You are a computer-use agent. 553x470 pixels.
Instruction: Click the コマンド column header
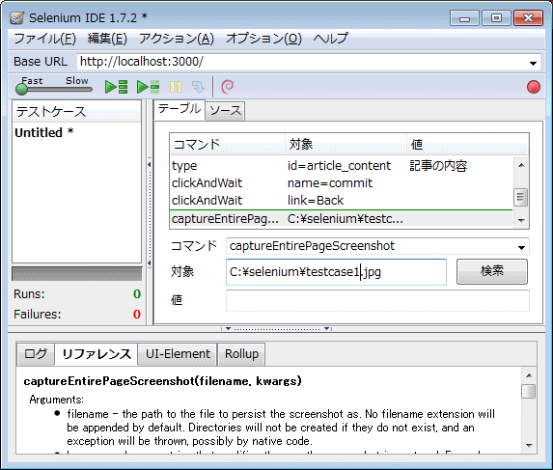[228, 144]
